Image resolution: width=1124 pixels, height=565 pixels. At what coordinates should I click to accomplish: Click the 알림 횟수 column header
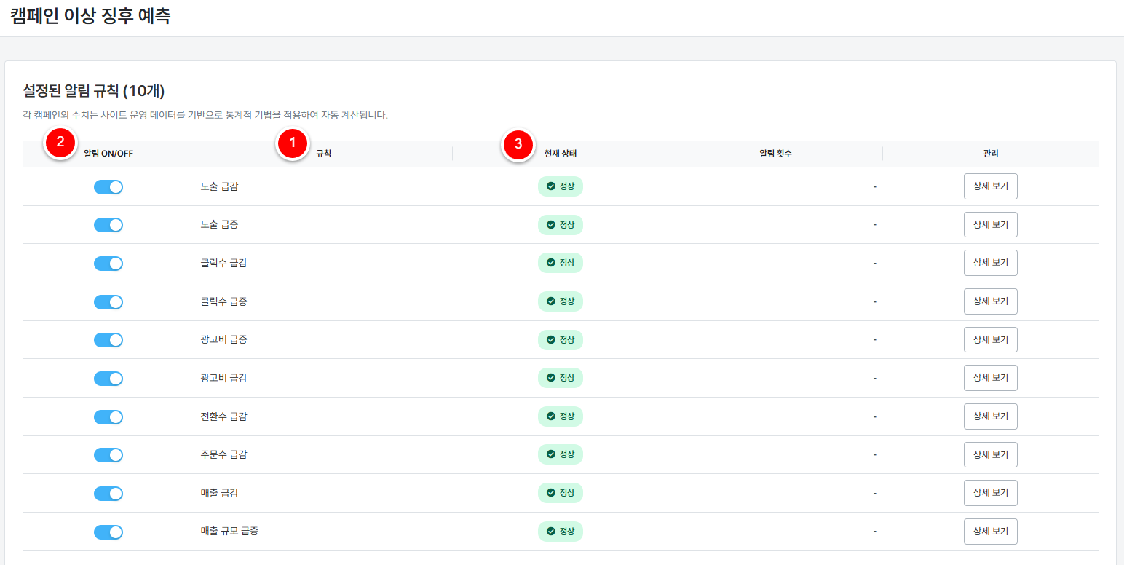(775, 154)
